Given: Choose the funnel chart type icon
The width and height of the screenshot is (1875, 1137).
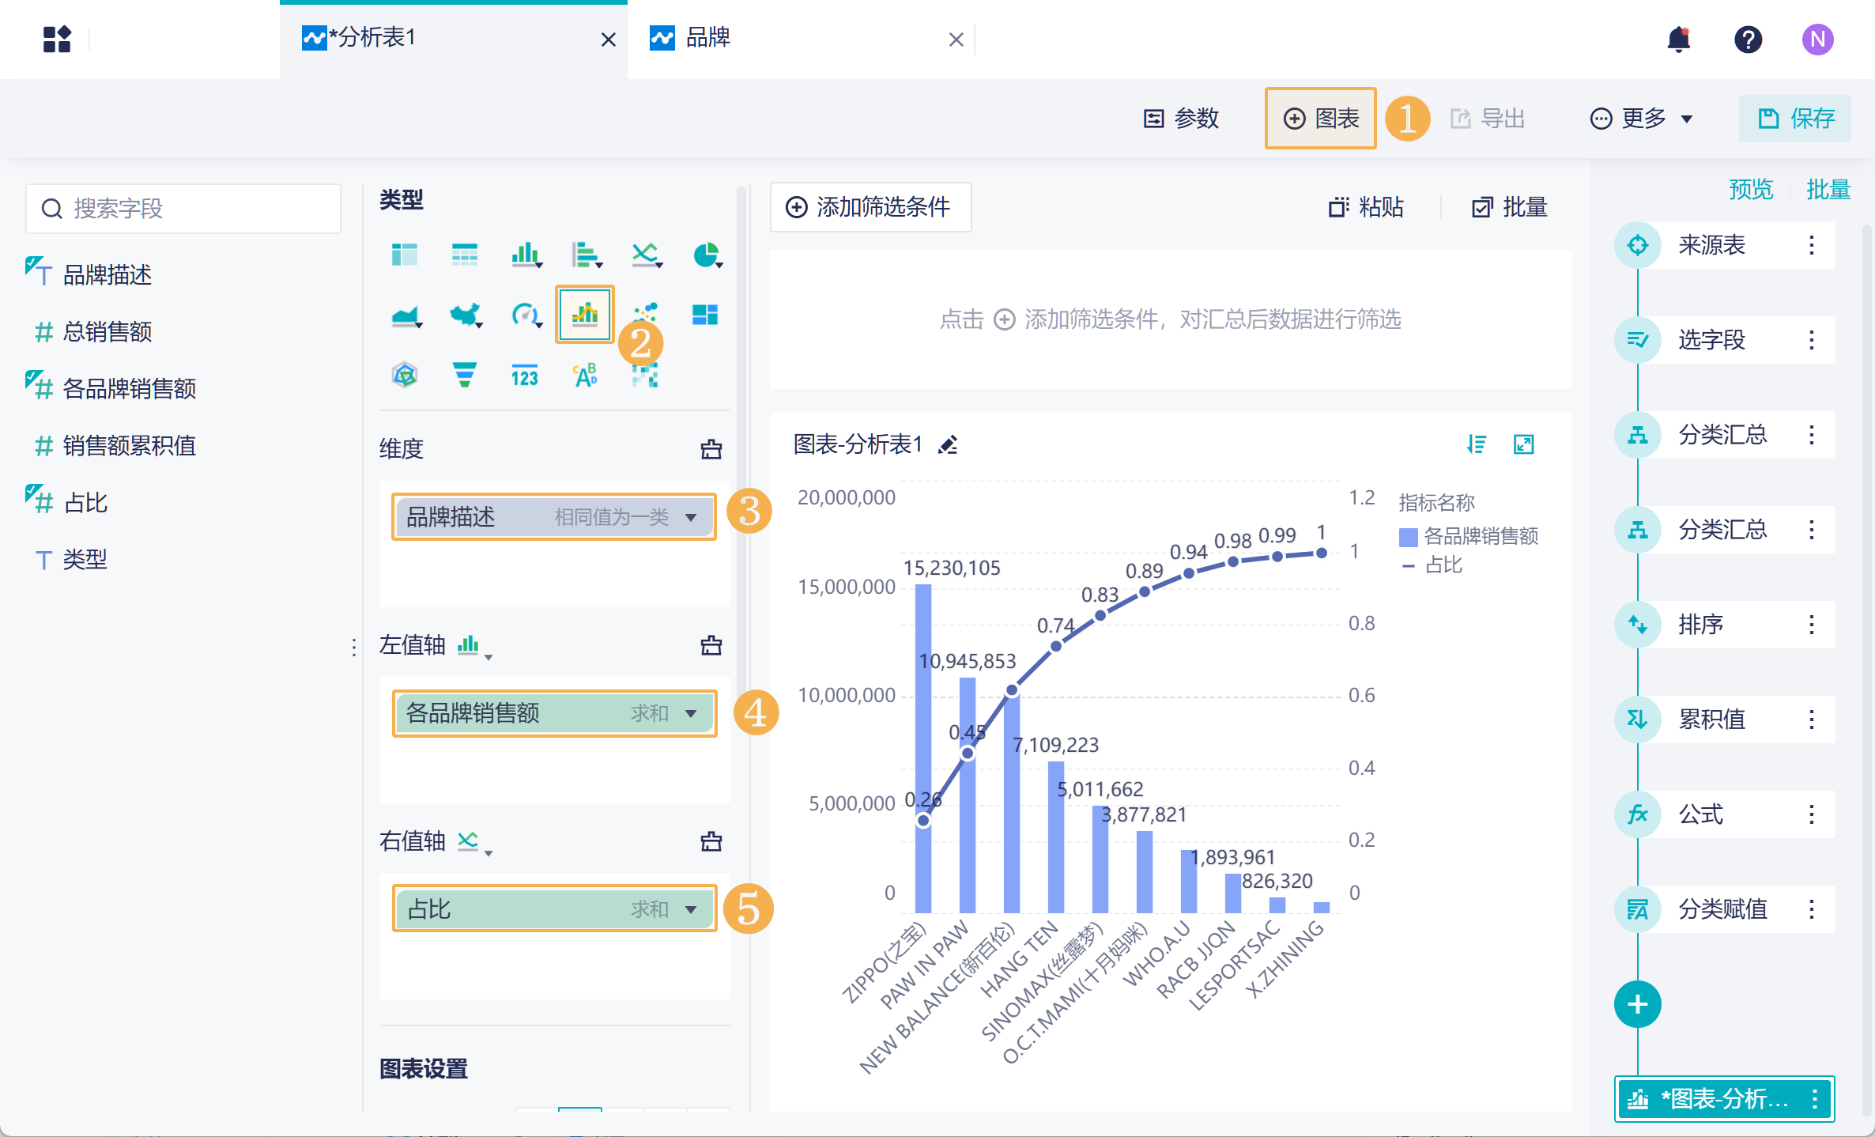Looking at the screenshot, I should [464, 375].
